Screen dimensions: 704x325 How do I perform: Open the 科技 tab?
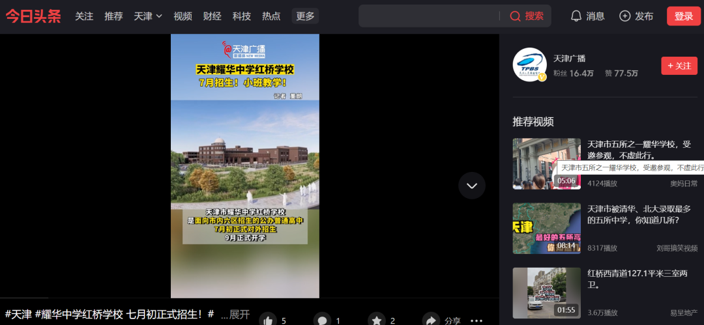pyautogui.click(x=242, y=16)
